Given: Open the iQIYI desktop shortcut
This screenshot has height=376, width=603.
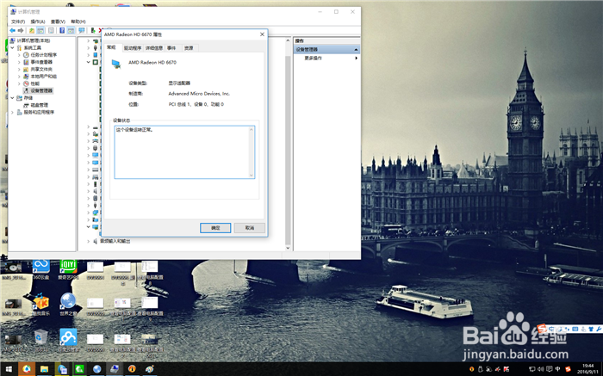Looking at the screenshot, I should [68, 268].
